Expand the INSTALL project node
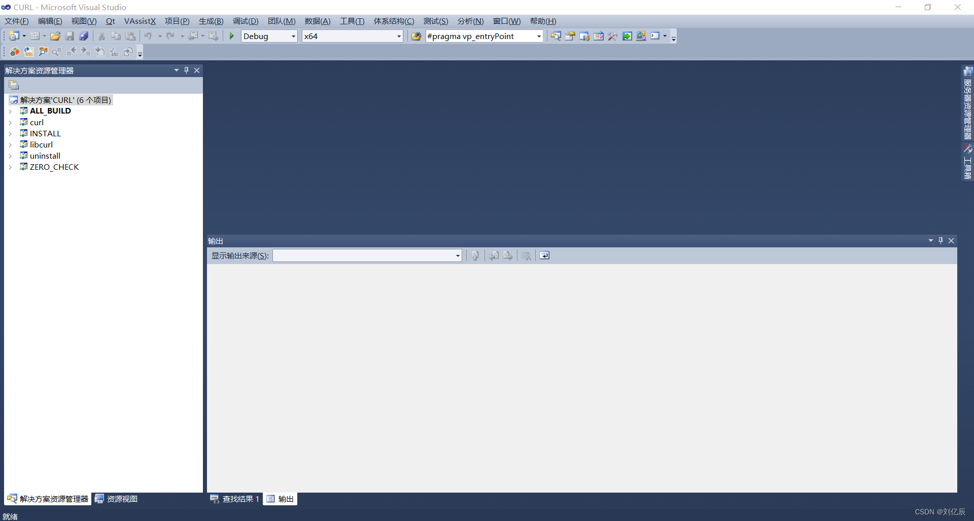Viewport: 974px width, 521px height. pyautogui.click(x=10, y=133)
